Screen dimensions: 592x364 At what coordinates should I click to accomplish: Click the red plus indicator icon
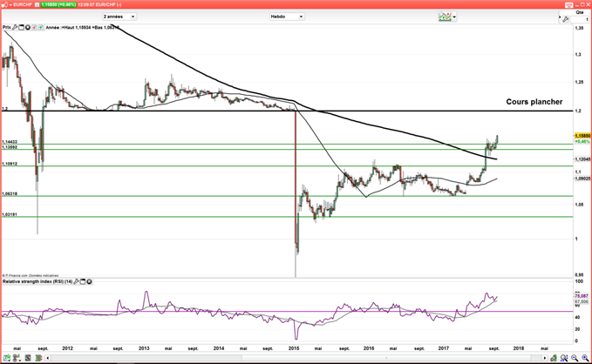click(x=34, y=27)
